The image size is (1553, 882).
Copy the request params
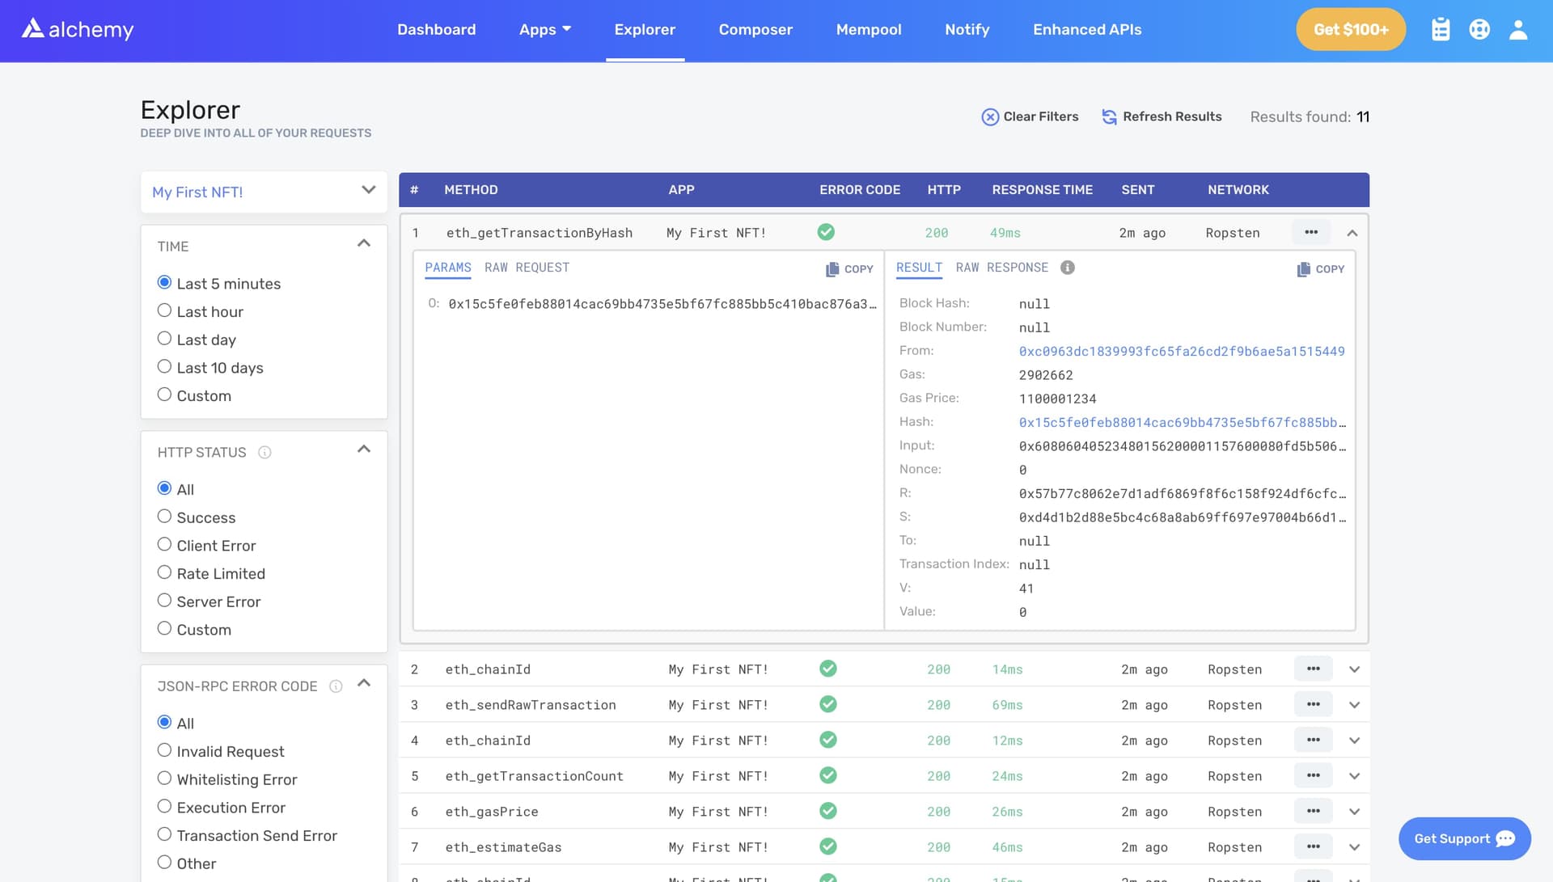(x=848, y=268)
